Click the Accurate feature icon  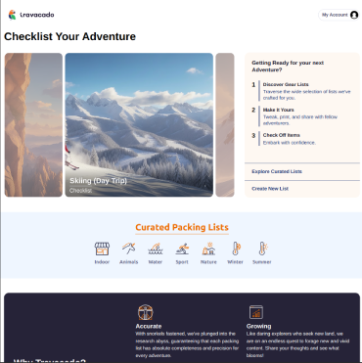tap(145, 312)
